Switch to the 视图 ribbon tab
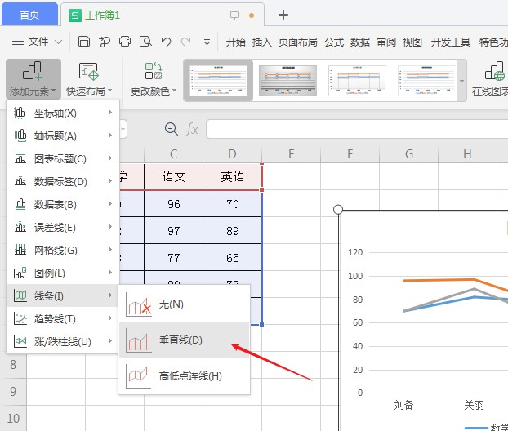The width and height of the screenshot is (508, 431). 412,42
